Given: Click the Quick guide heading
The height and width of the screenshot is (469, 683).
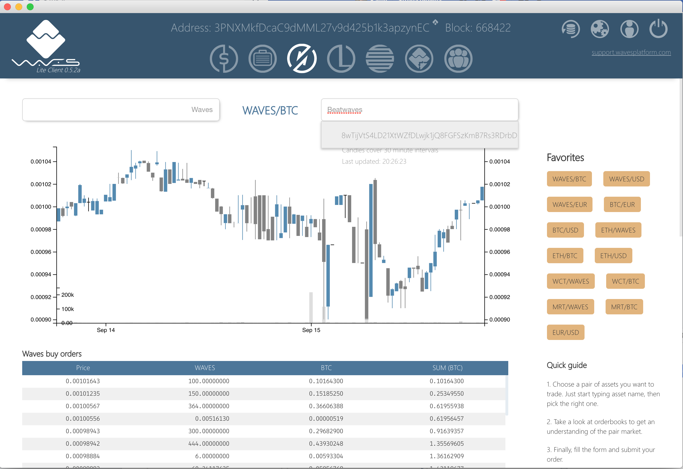Looking at the screenshot, I should pos(567,365).
